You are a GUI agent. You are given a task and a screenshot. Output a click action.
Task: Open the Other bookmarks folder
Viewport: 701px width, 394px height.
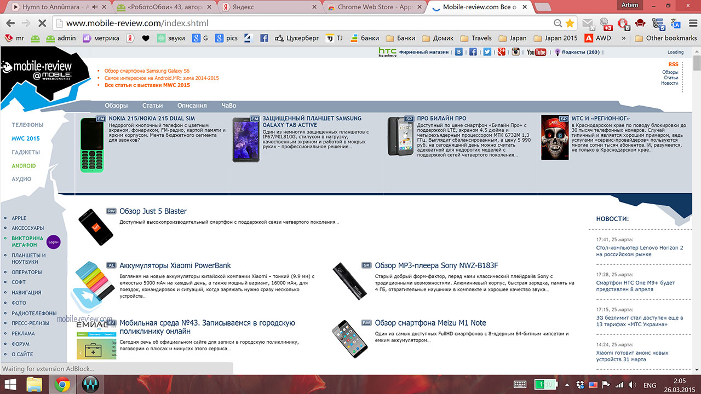click(x=665, y=38)
